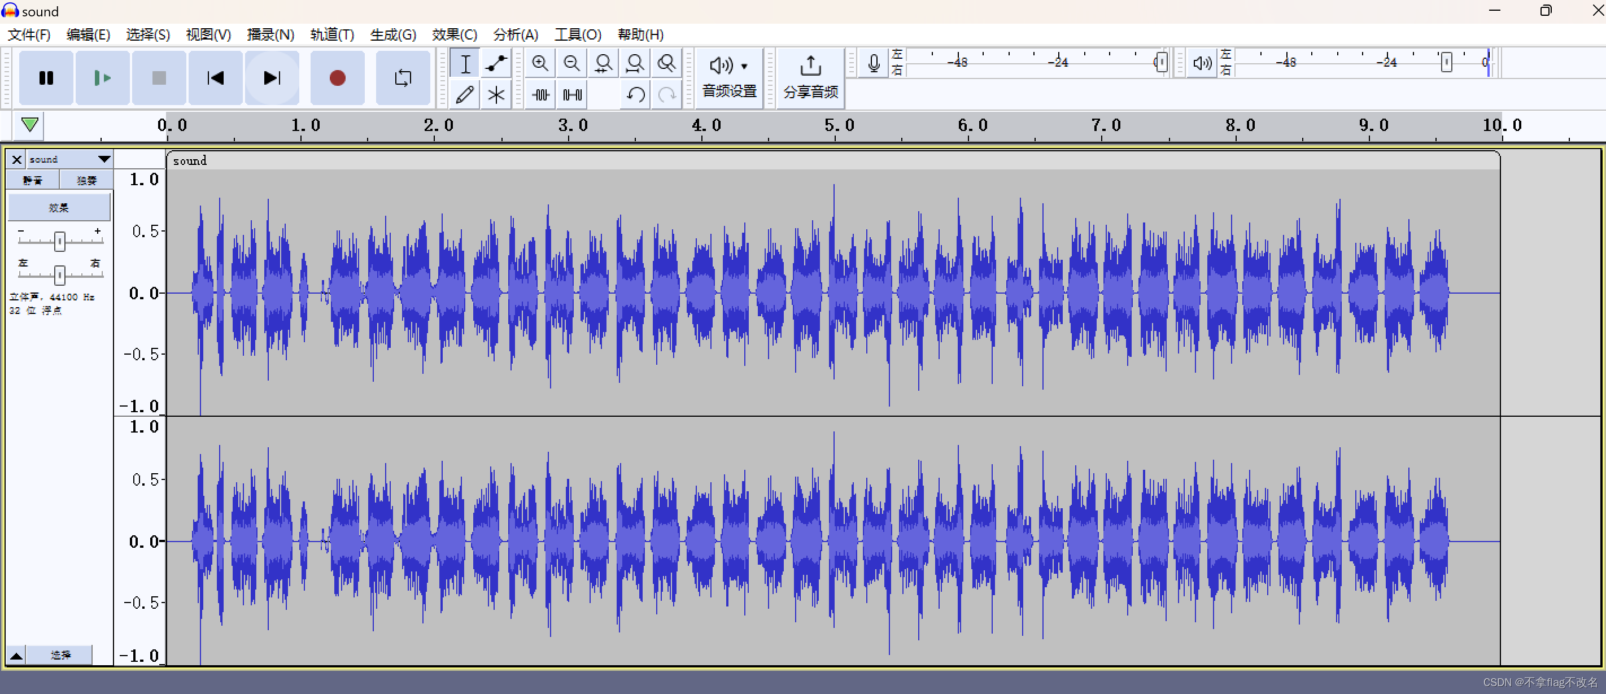Click the 选择 select button under track
The height and width of the screenshot is (694, 1606).
[60, 654]
